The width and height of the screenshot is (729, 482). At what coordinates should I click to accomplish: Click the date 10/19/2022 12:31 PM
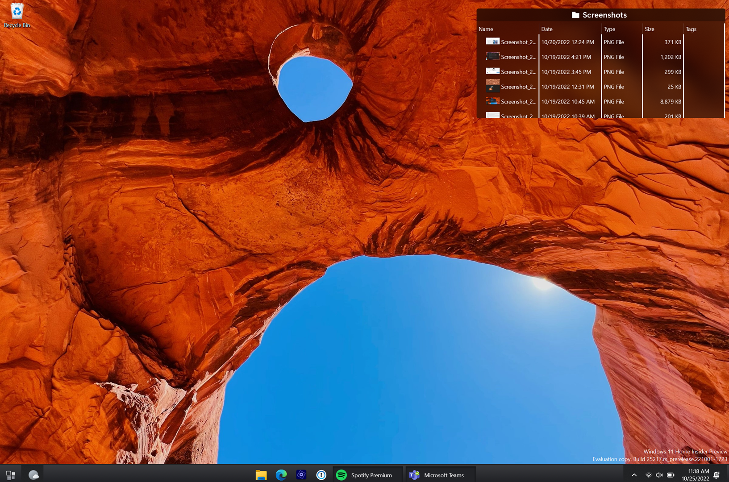point(567,87)
